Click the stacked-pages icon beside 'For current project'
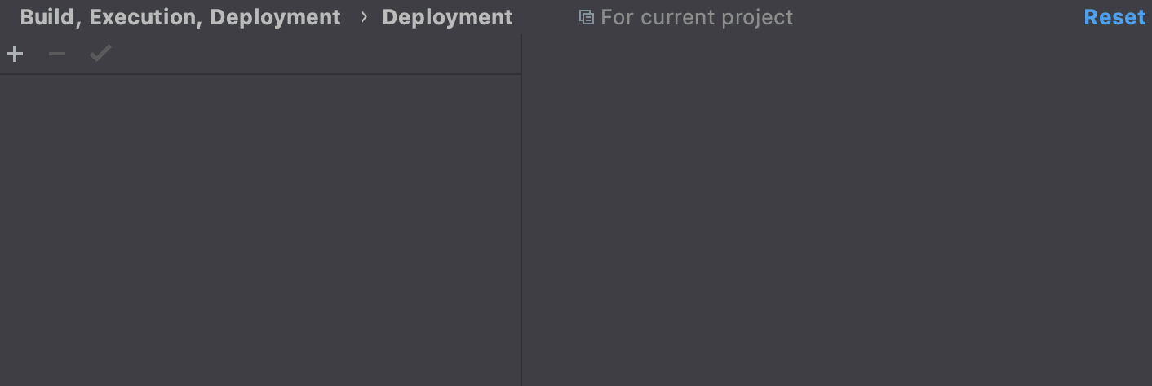Screen dimensions: 1152x386 coord(586,17)
